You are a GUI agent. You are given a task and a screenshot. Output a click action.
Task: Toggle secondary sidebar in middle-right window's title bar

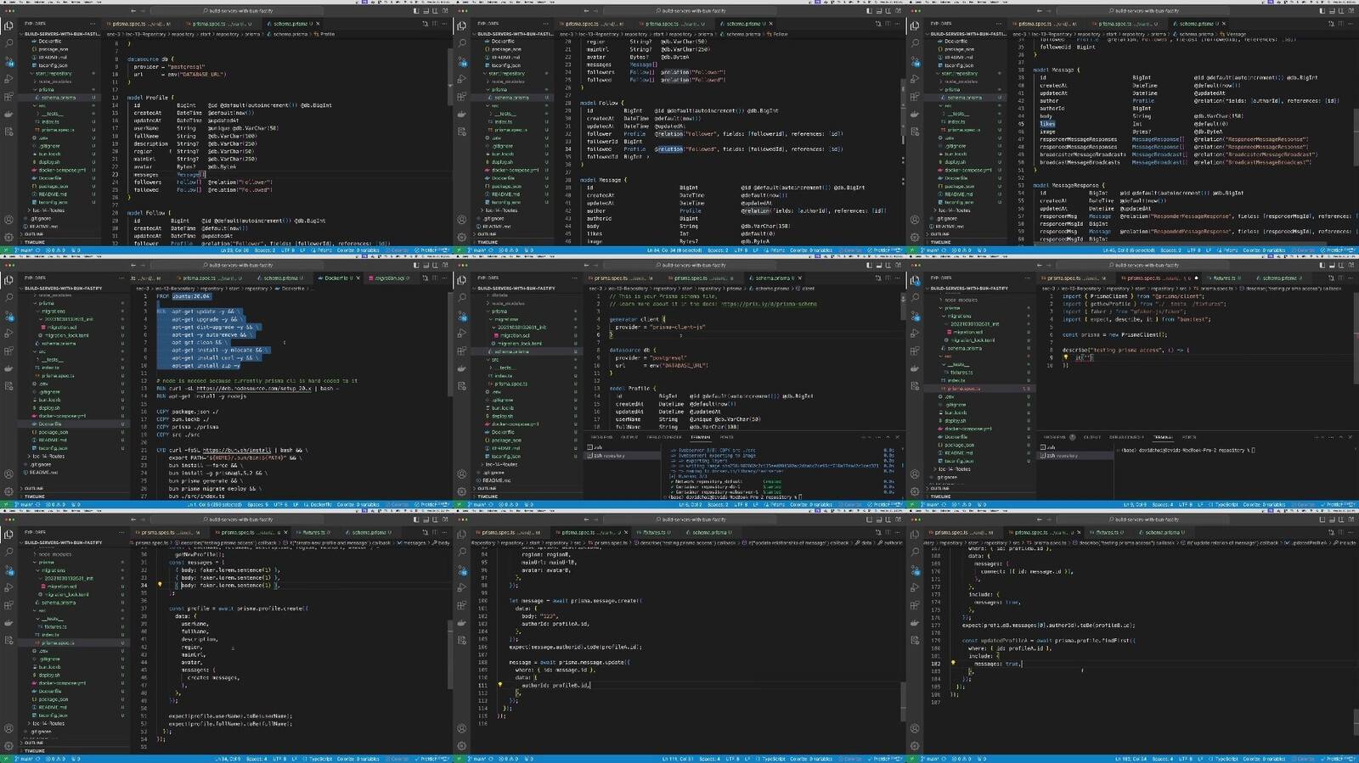click(x=1342, y=266)
